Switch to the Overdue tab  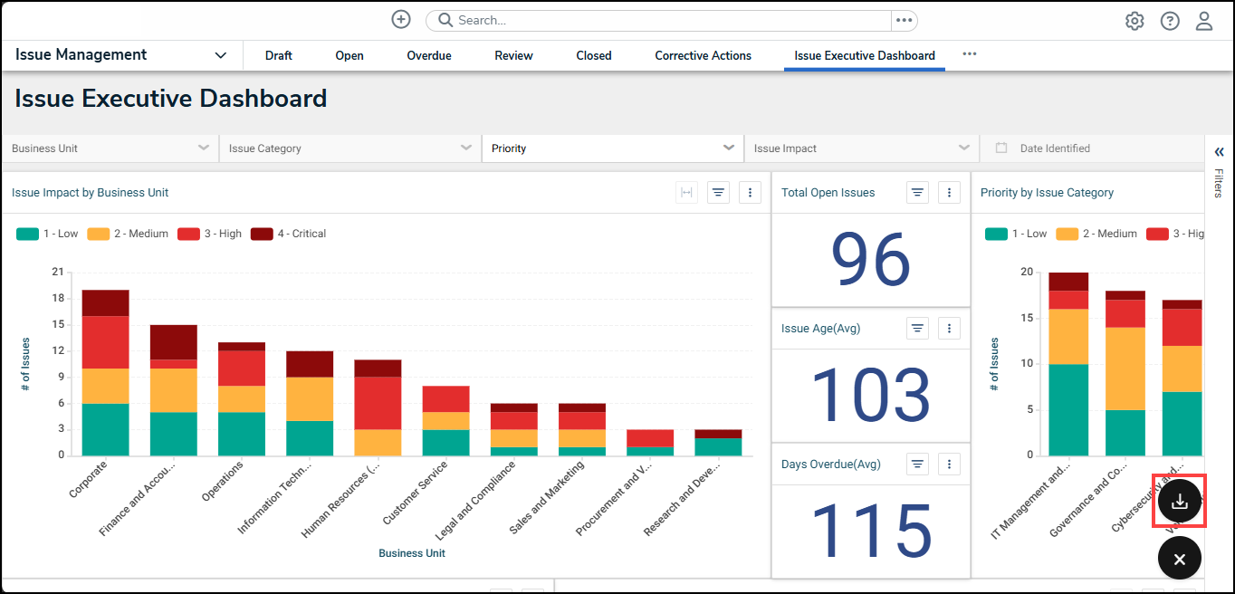click(x=428, y=55)
